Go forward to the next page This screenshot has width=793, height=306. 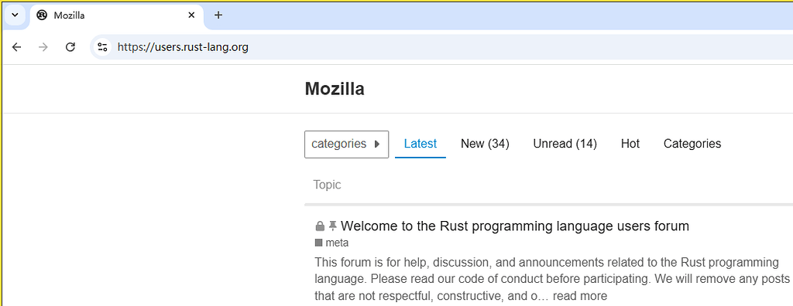[x=43, y=47]
